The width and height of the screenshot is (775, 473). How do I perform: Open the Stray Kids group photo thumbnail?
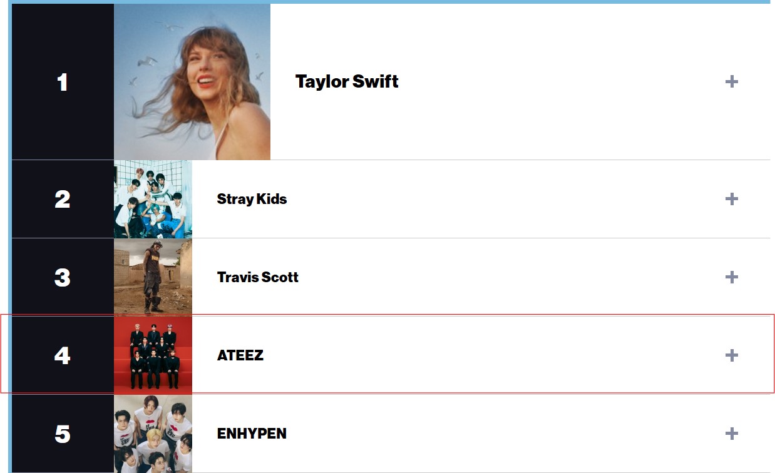[153, 199]
